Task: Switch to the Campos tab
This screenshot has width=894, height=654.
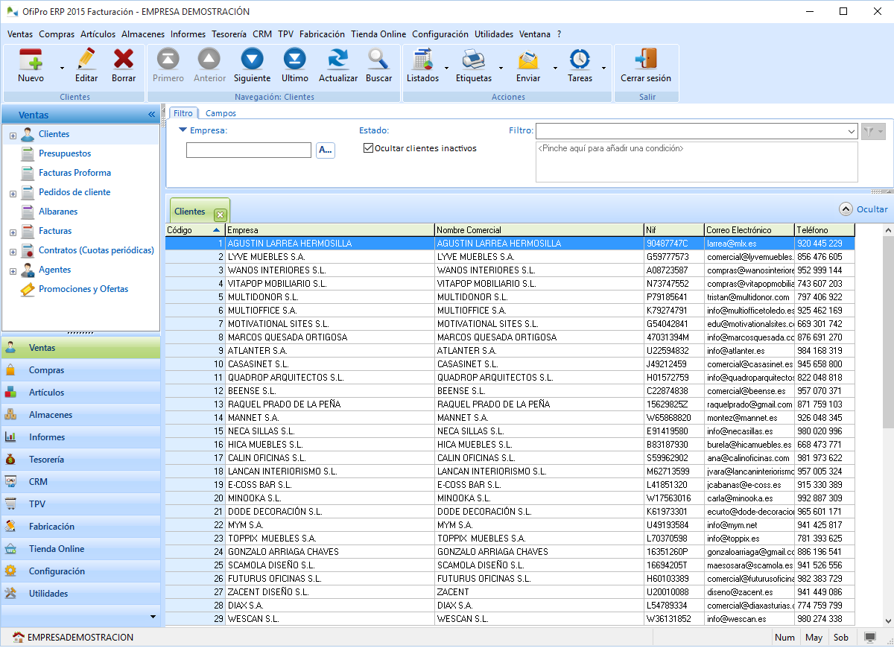Action: (x=221, y=113)
